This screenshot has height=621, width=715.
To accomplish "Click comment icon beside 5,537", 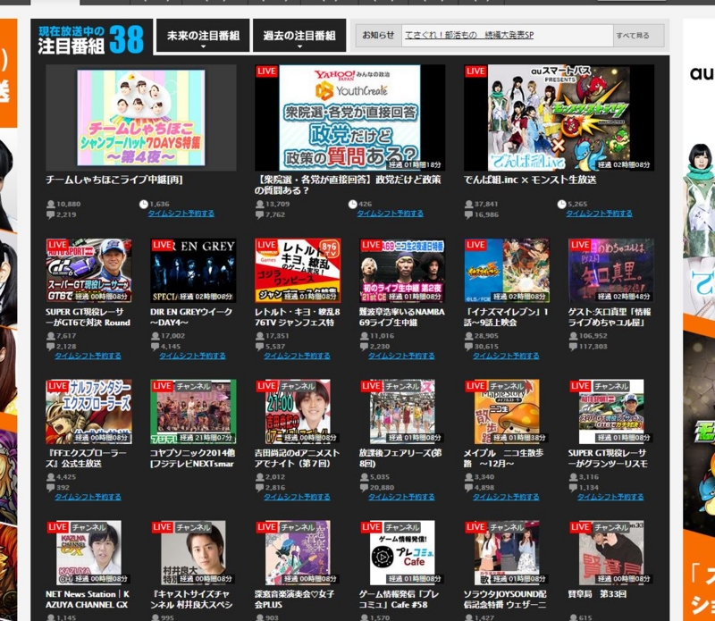I will (x=259, y=347).
